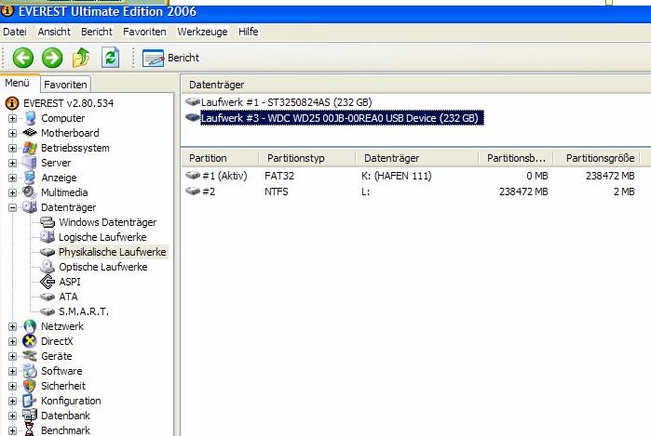Open the Datei menu
651x436 pixels.
tap(15, 32)
